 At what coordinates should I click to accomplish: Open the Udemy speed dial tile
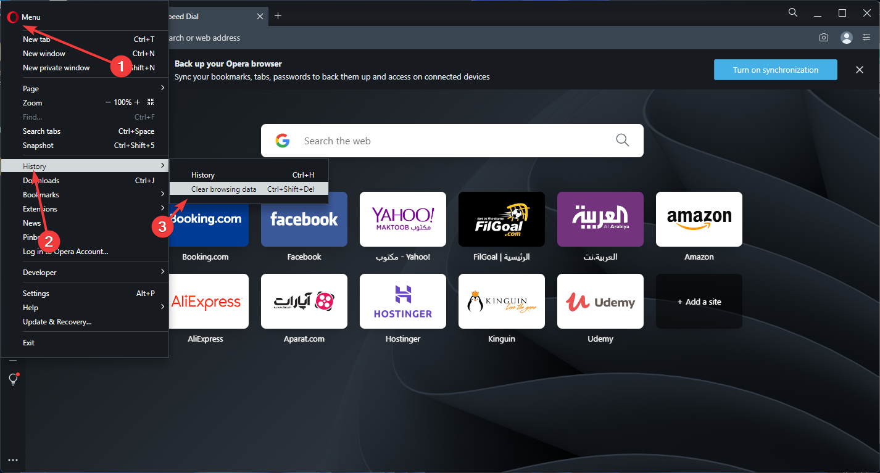click(x=600, y=301)
